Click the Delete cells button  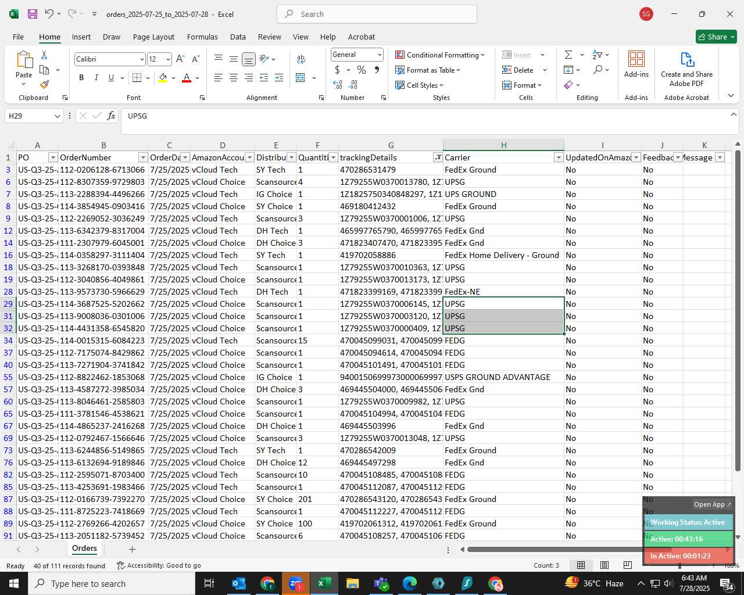tap(518, 70)
